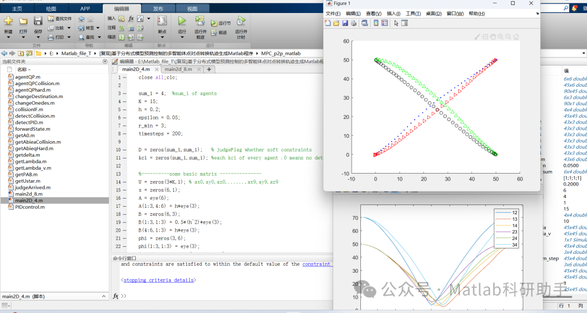The image size is (587, 313).
Task: Click Property Inspector icon in Figure 1
Action: point(404,23)
